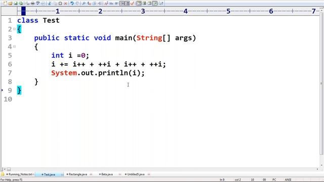Open the Hex viewer icon

pos(111,4)
